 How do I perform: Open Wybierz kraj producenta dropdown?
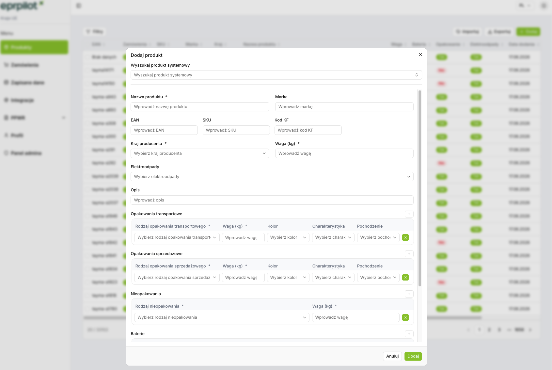pyautogui.click(x=200, y=153)
